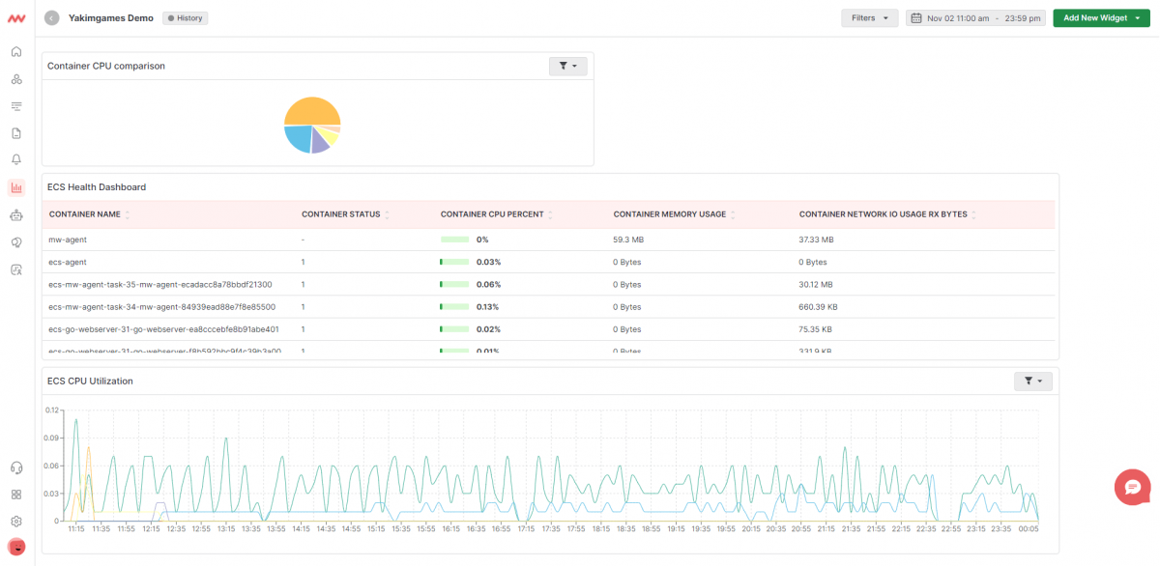Click the smiley user avatar
The image size is (1160, 566).
coord(16,548)
